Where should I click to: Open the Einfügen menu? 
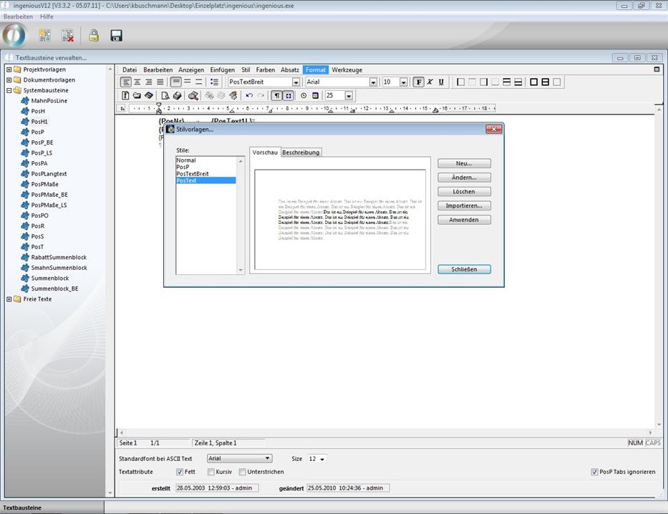coord(222,70)
